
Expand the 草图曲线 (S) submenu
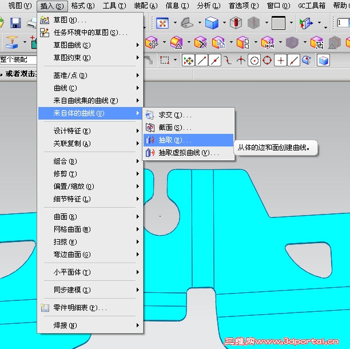90,45
